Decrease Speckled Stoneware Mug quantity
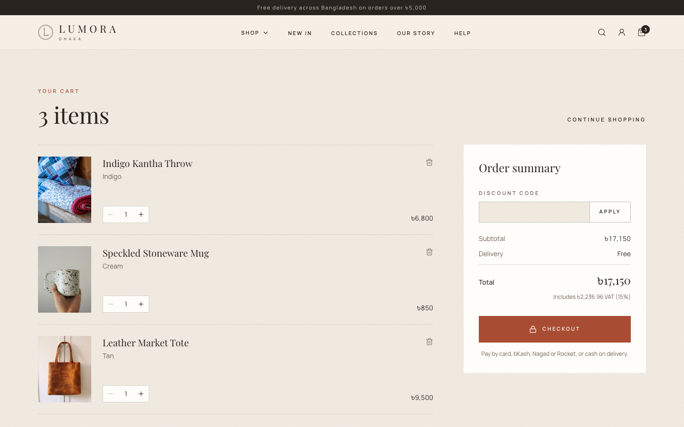684x427 pixels. [111, 304]
